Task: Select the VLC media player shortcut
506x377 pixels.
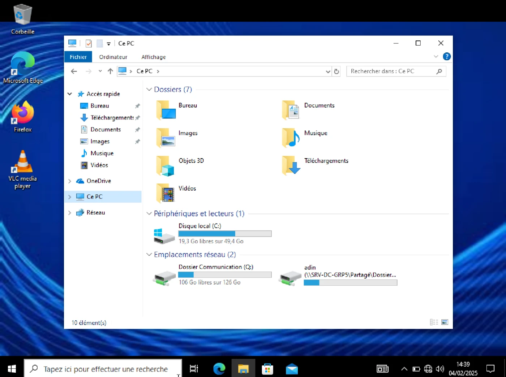Action: [22, 170]
